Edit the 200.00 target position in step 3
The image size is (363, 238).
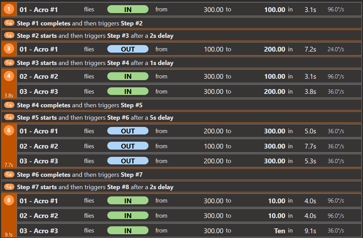click(274, 49)
